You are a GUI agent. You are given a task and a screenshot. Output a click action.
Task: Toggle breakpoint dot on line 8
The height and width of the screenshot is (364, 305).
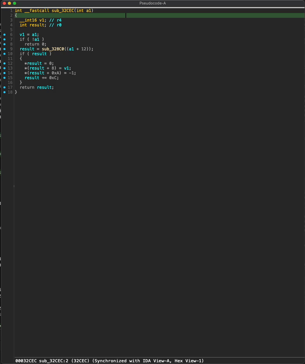(4, 44)
